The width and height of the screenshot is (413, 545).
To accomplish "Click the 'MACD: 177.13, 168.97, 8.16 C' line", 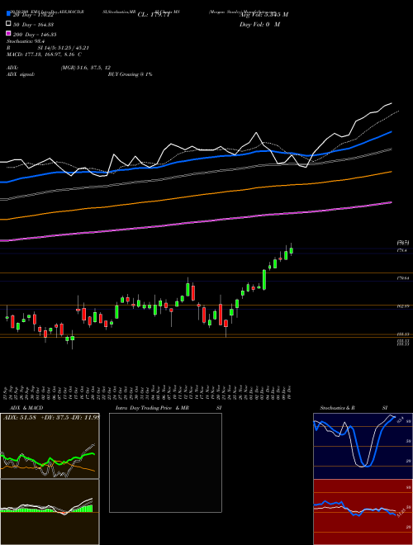I will tap(44, 54).
